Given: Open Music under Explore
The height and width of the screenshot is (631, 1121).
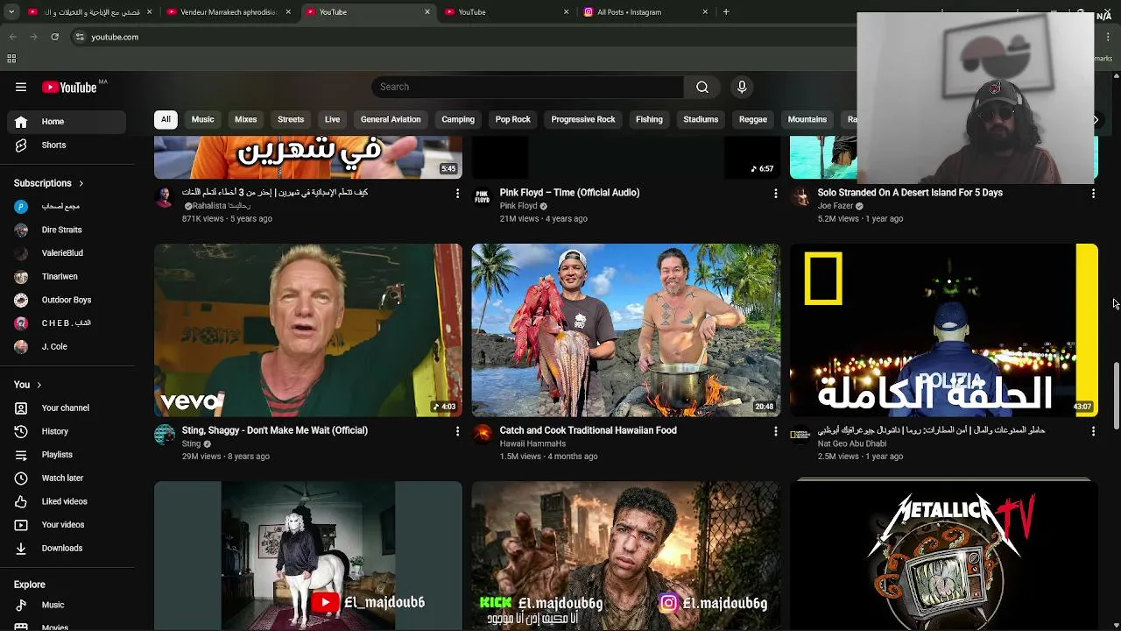Looking at the screenshot, I should (x=67, y=605).
